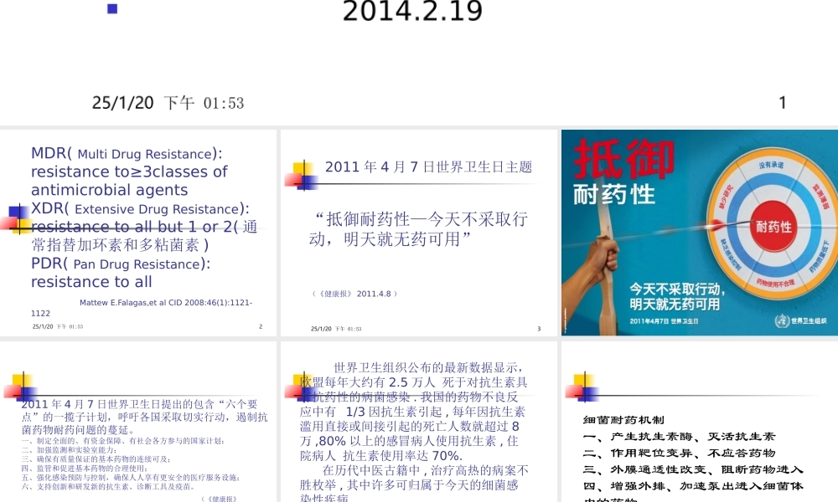This screenshot has width=838, height=502.
Task: Click the blue square bullet beside the title
Action: pyautogui.click(x=111, y=9)
